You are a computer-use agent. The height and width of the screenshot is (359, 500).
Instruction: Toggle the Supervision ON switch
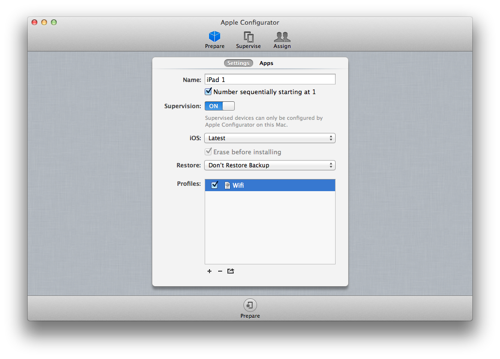click(219, 106)
